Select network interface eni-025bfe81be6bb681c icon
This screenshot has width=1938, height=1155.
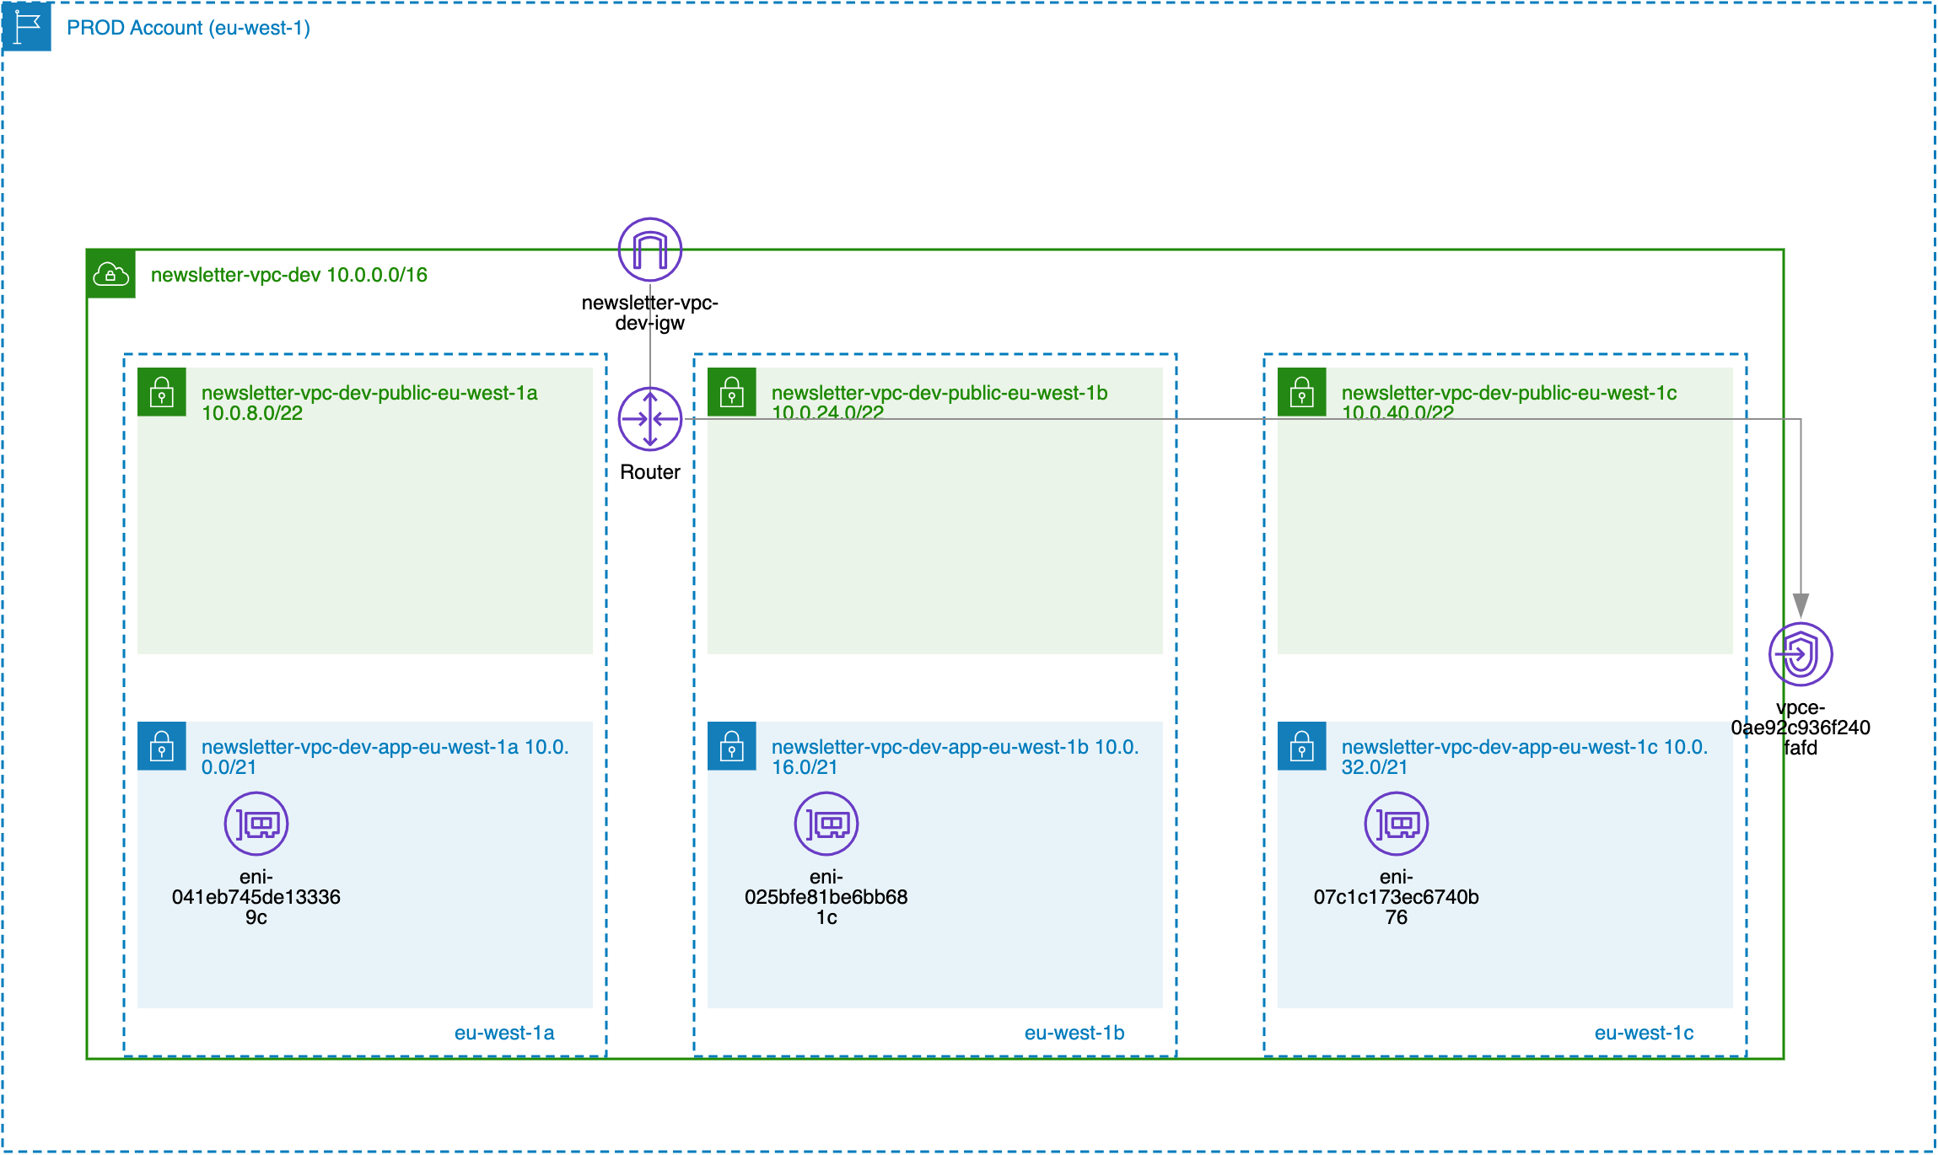coord(826,824)
